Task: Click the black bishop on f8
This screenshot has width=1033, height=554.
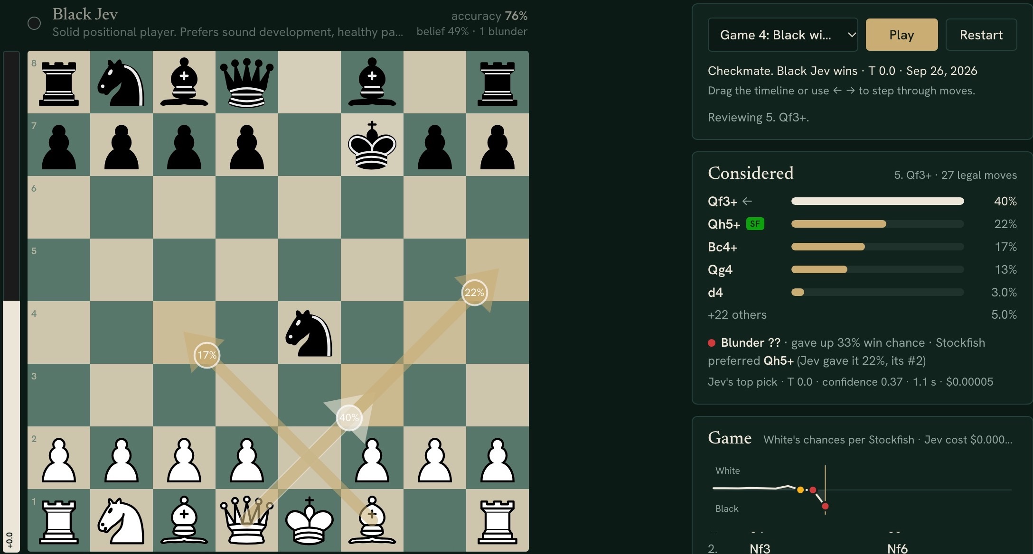Action: (x=372, y=82)
